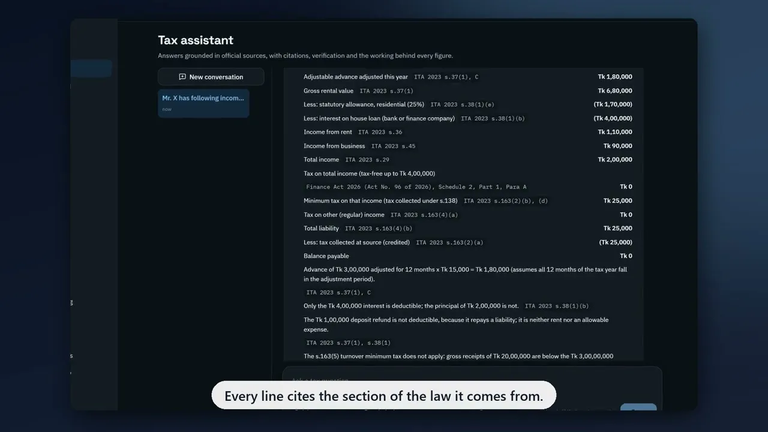The image size is (768, 432).
Task: Click the deposit refund not deductible note
Action: [456, 325]
